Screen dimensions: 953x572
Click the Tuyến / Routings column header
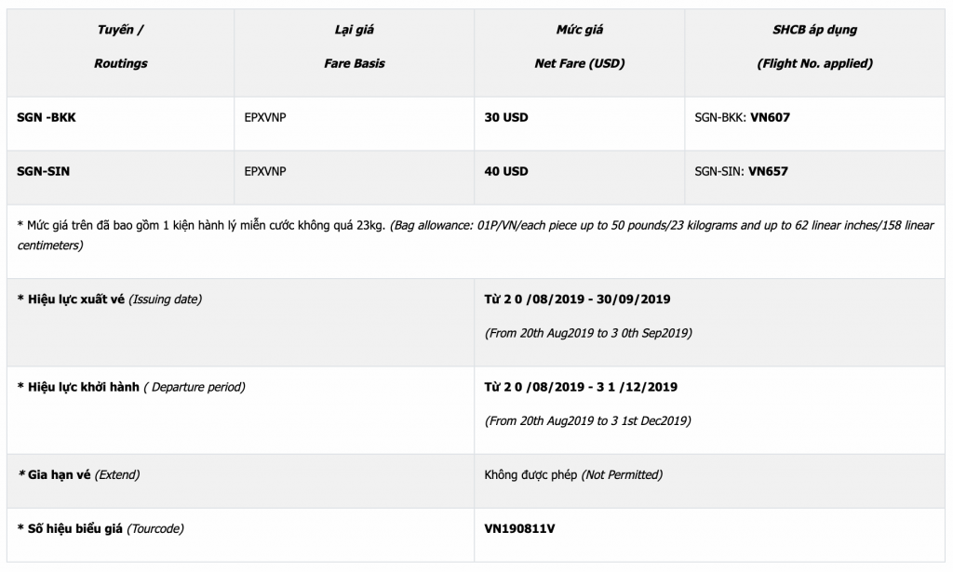pos(120,47)
